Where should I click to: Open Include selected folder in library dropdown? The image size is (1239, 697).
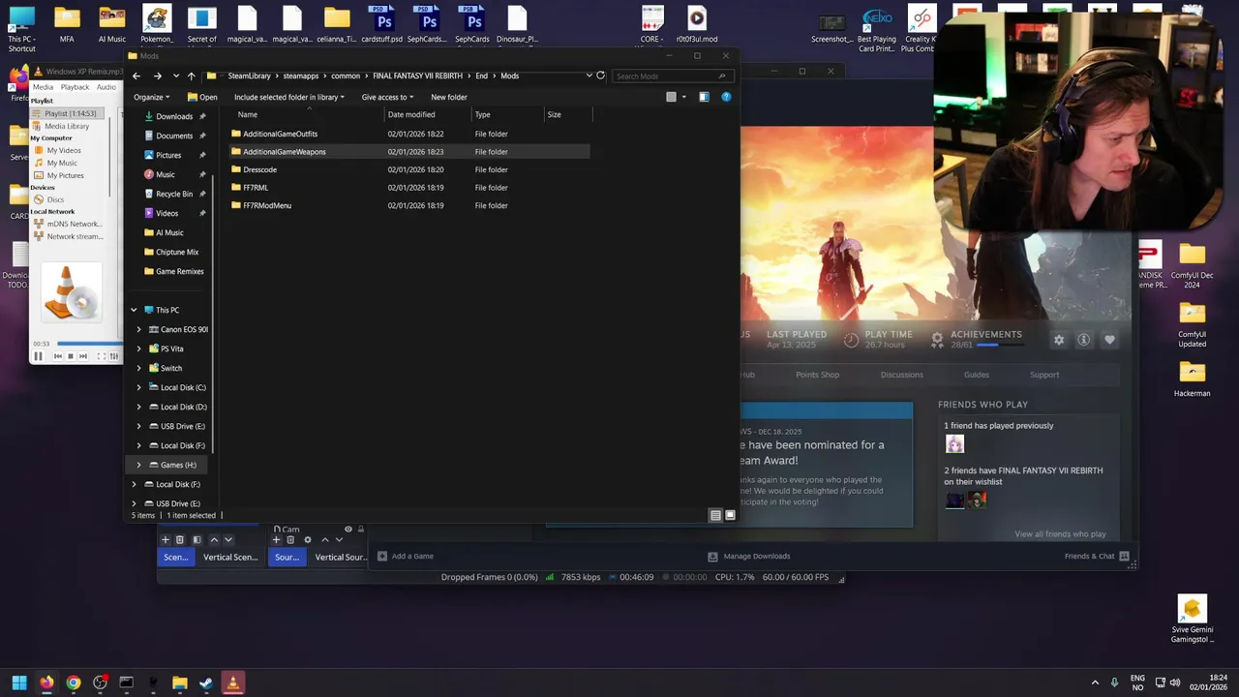coord(288,97)
